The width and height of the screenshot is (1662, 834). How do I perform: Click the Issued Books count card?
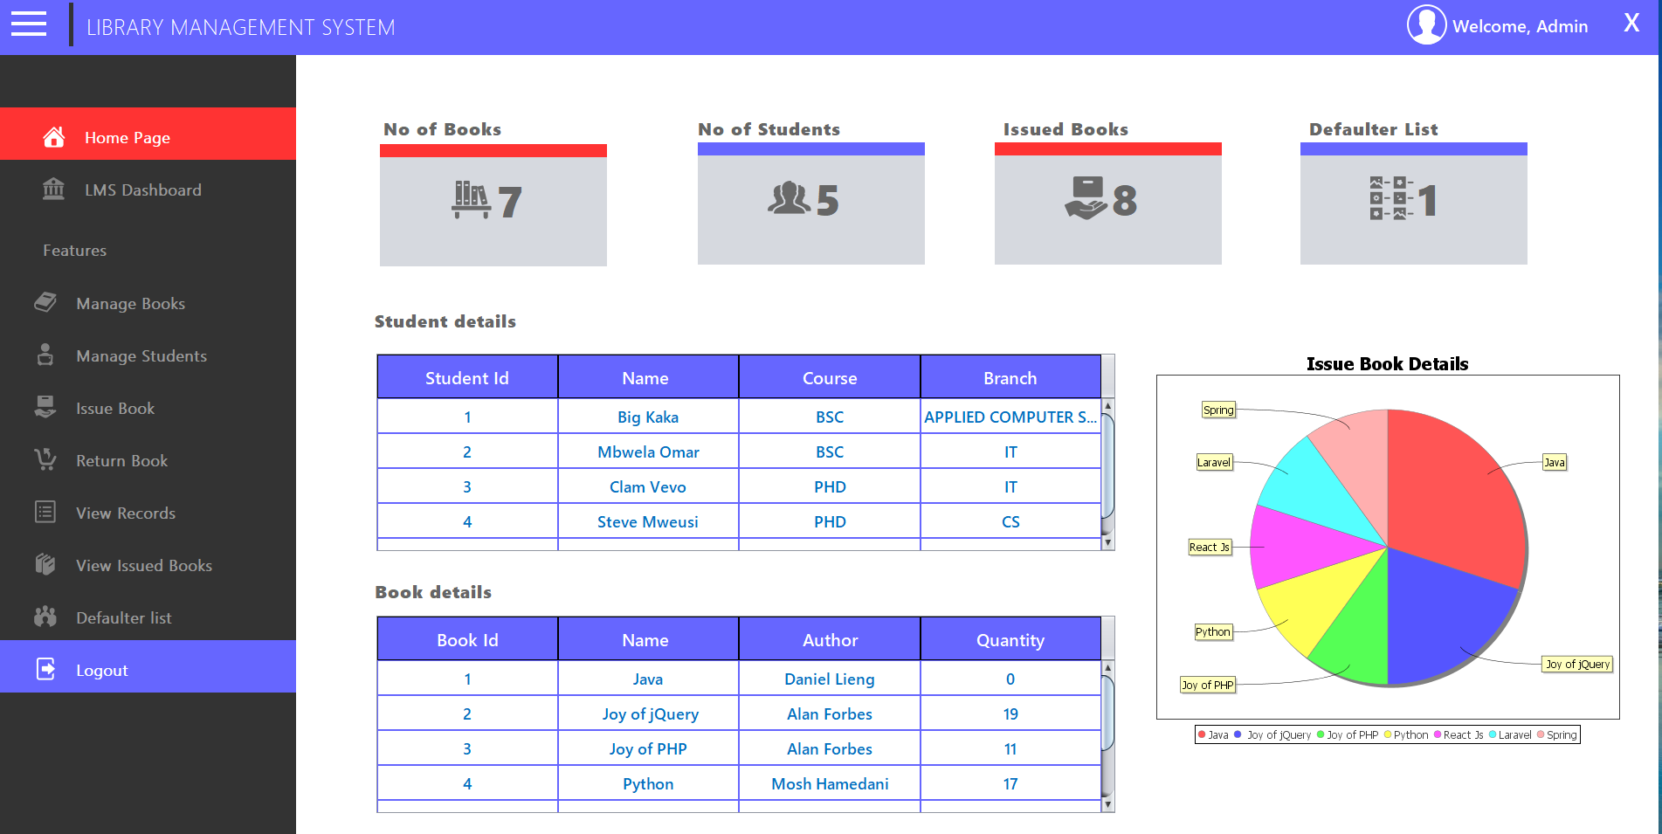pos(1107,209)
